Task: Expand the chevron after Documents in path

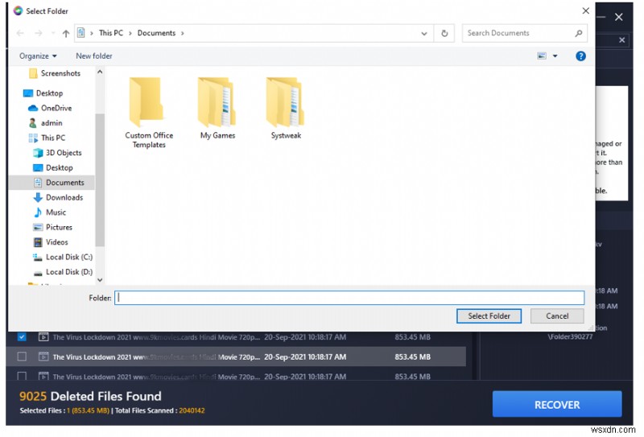Action: (183, 33)
